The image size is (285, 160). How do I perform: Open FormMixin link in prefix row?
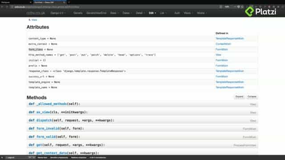coord(222,66)
